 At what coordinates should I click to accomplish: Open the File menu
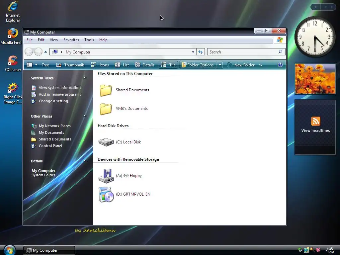pos(30,40)
